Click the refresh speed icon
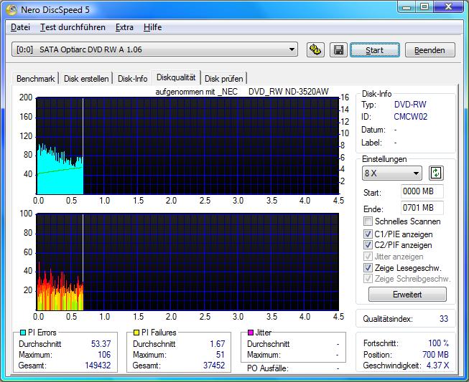Image resolution: width=469 pixels, height=382 pixels. point(436,173)
